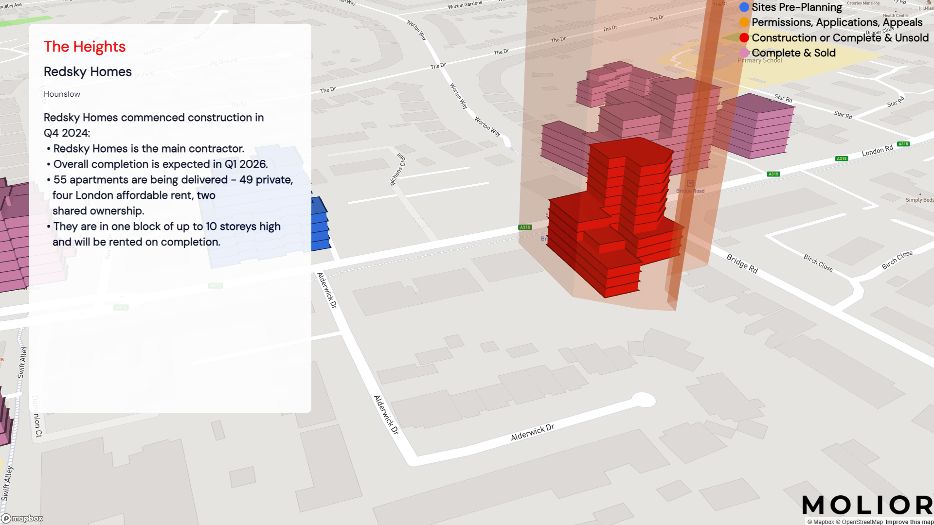Click the orange Permissions legend dot

[744, 22]
